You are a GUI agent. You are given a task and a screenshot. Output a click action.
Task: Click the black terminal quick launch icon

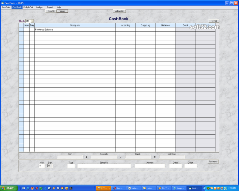(x=71, y=188)
